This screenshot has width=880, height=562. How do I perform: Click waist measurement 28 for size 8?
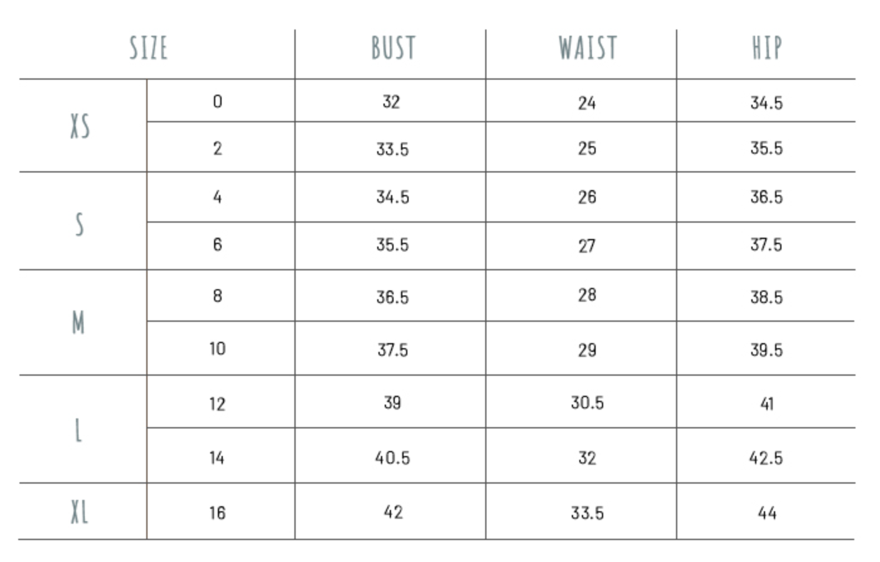click(x=587, y=295)
